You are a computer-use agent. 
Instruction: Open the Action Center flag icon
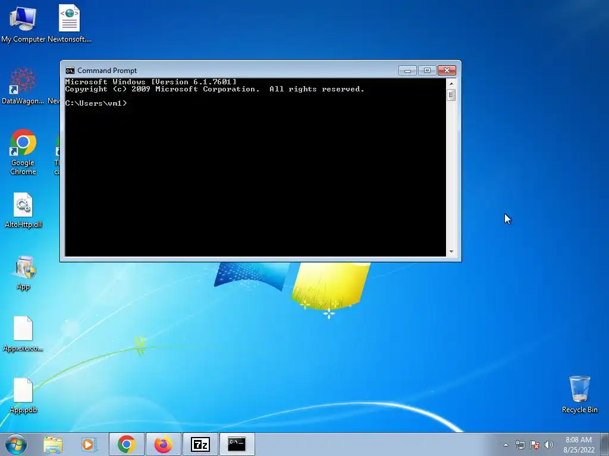coord(535,445)
